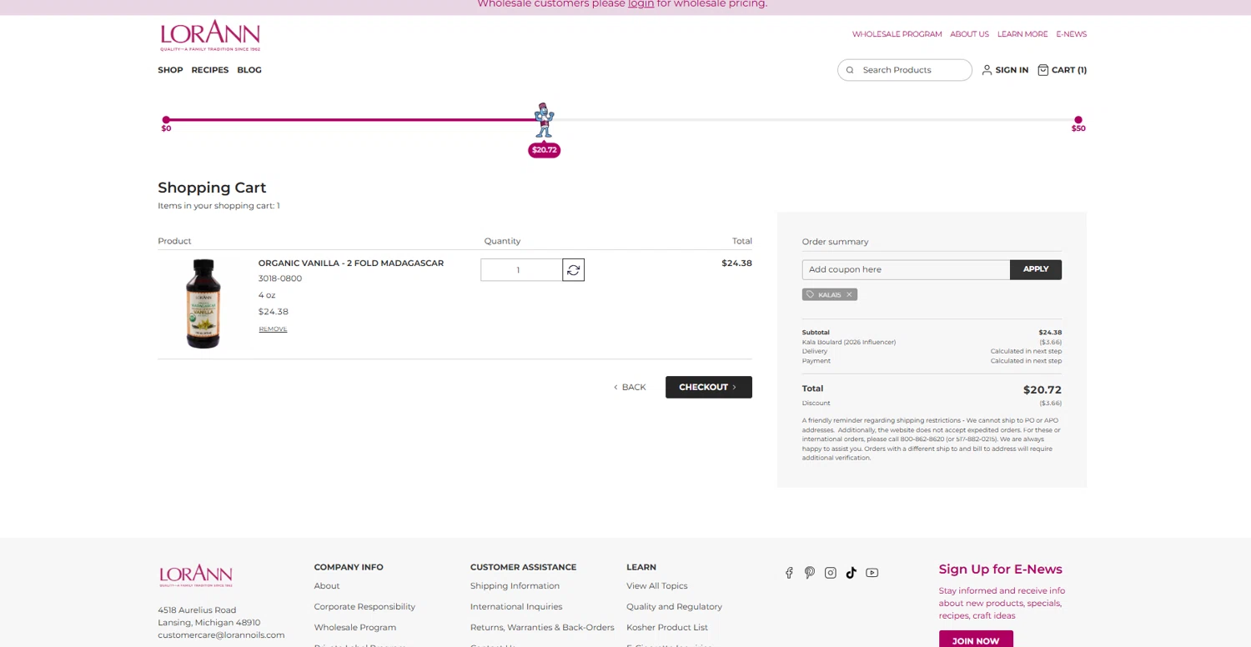Click the login link in the top banner

point(641,3)
